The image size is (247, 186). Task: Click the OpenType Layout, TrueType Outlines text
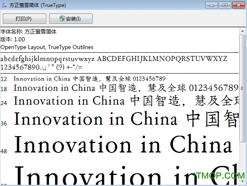click(47, 47)
